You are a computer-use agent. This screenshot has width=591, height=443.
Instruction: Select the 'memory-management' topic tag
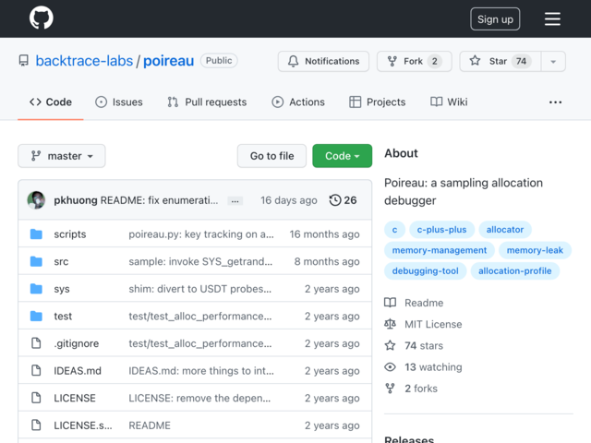(x=440, y=250)
